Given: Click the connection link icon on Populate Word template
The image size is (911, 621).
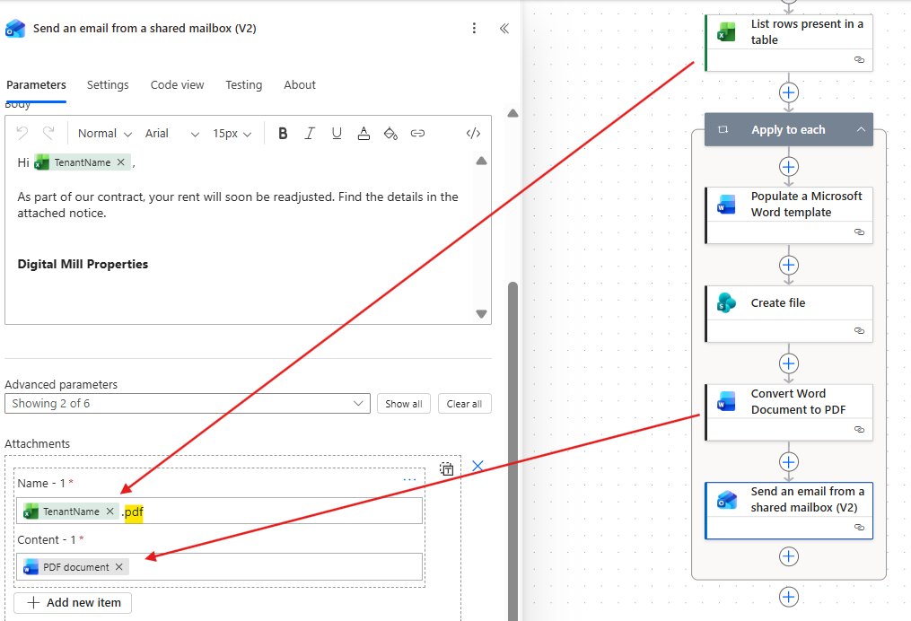Looking at the screenshot, I should pos(859,232).
